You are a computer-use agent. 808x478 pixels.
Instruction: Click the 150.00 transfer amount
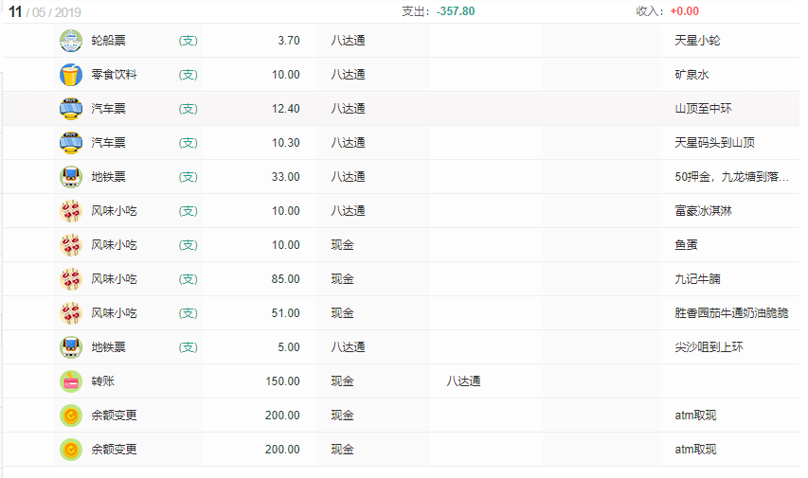pos(282,381)
